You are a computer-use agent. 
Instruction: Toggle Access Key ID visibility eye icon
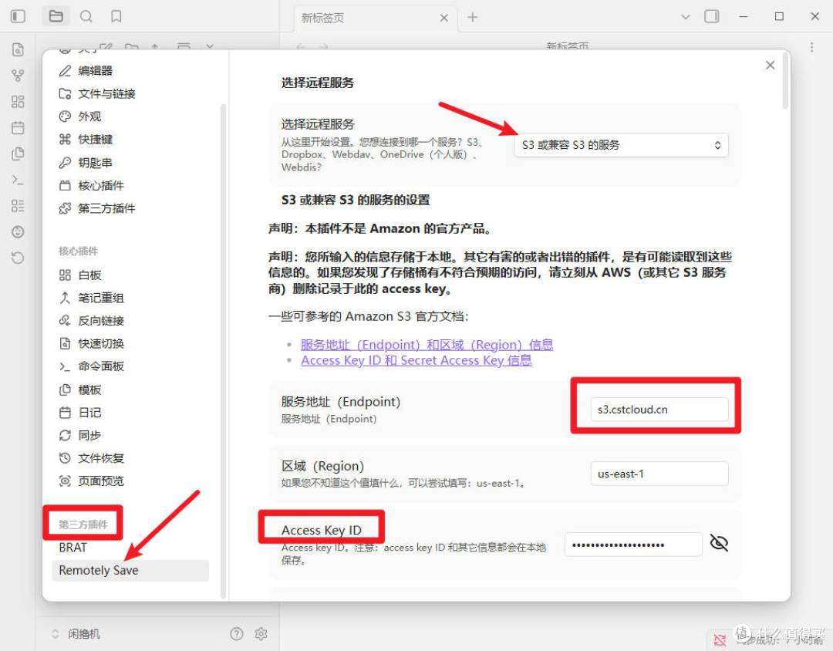point(719,544)
